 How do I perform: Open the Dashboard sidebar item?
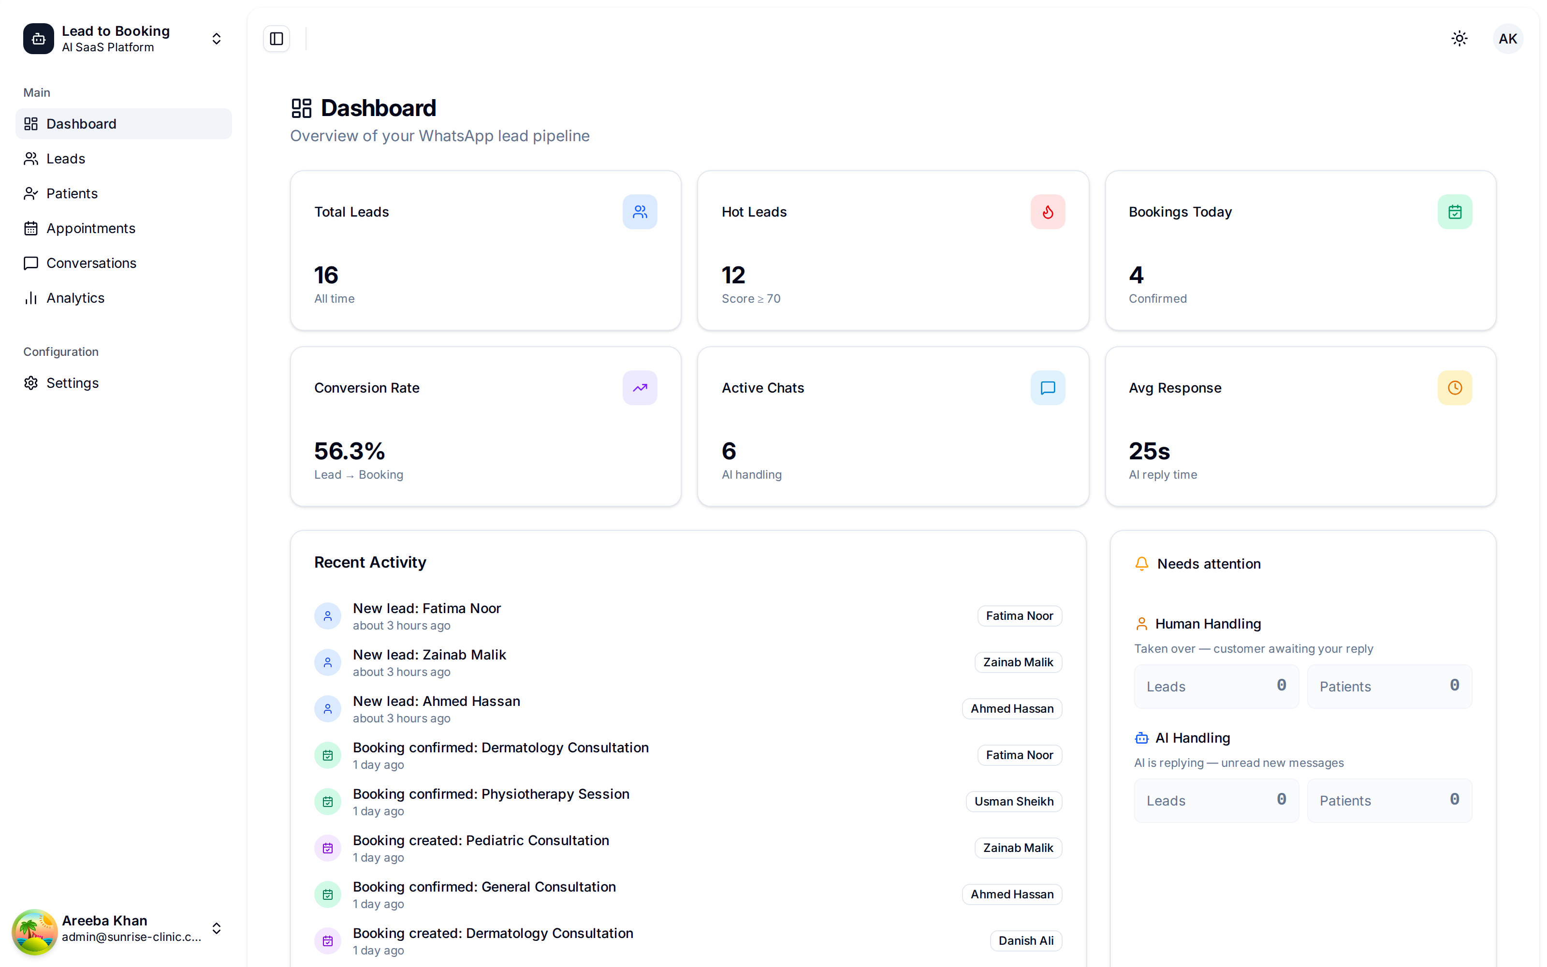[x=123, y=124]
